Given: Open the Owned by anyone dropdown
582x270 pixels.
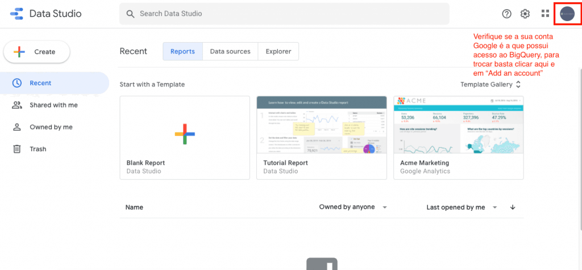Looking at the screenshot, I should [353, 207].
